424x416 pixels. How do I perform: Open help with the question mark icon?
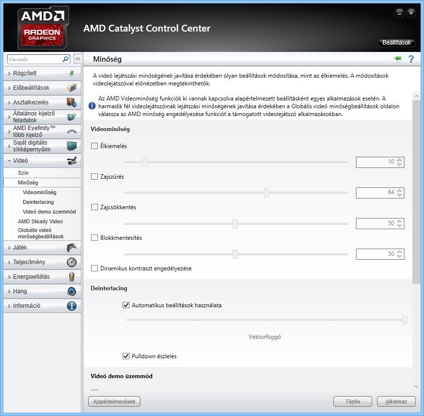pyautogui.click(x=411, y=59)
